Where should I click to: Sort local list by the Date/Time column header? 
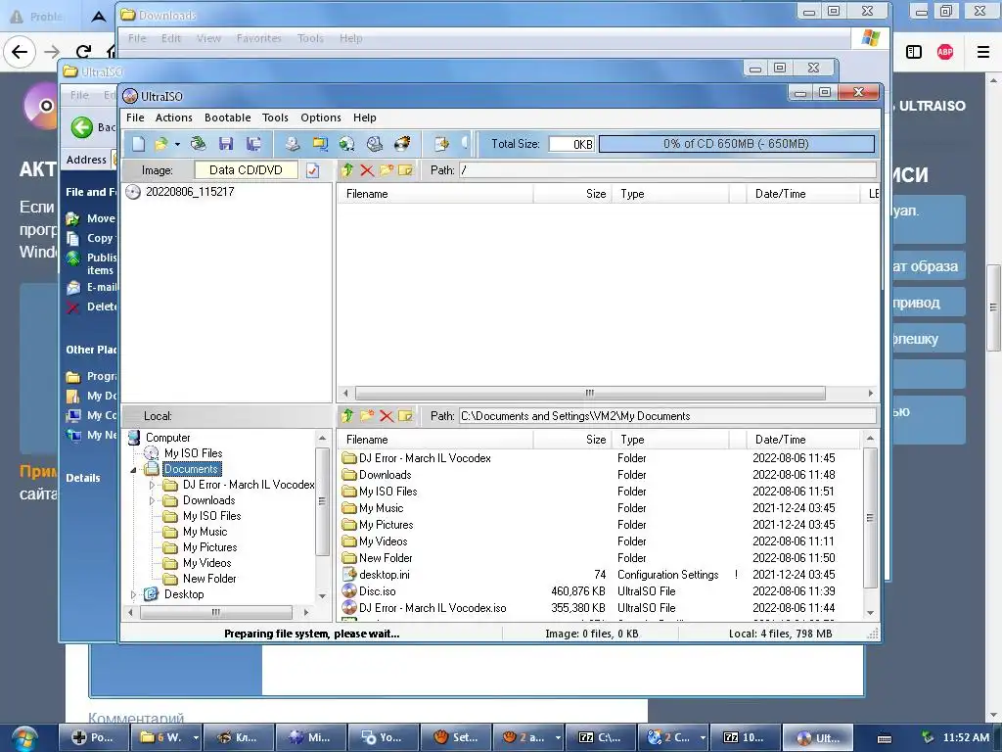(803, 440)
